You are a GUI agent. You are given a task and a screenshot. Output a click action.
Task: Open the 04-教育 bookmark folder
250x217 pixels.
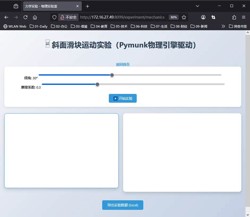[99, 26]
